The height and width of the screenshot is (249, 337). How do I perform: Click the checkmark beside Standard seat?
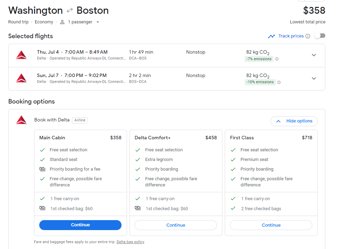[x=42, y=160]
